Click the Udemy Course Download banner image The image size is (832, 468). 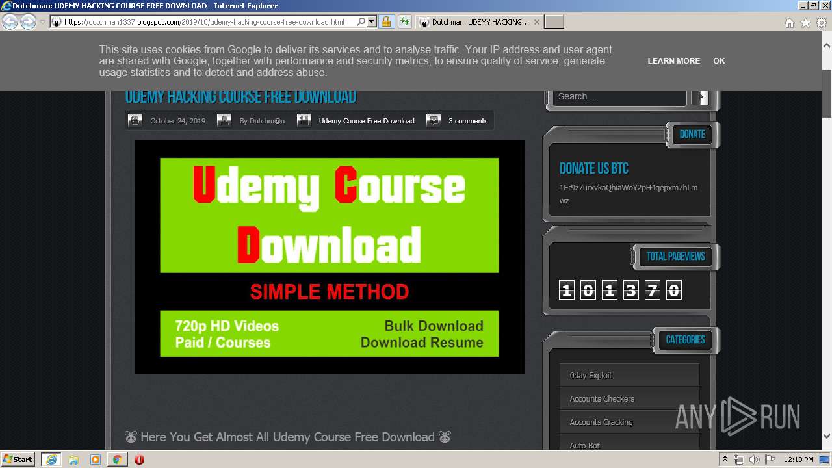coord(330,257)
